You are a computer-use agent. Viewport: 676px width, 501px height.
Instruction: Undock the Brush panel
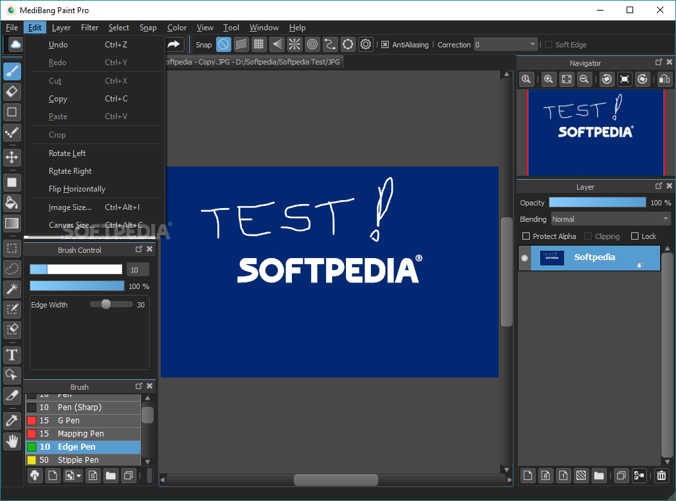(x=139, y=386)
